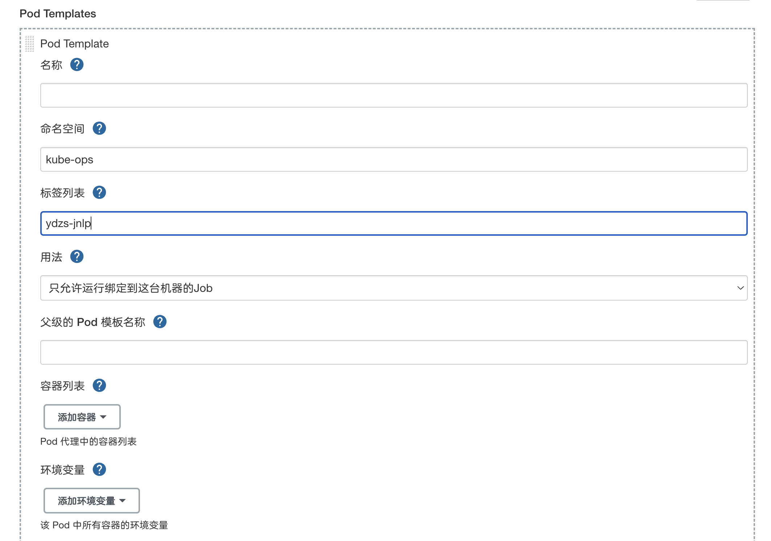Viewport: 771px width, 541px height.
Task: Click the Pod Template drag handle
Action: tap(29, 44)
